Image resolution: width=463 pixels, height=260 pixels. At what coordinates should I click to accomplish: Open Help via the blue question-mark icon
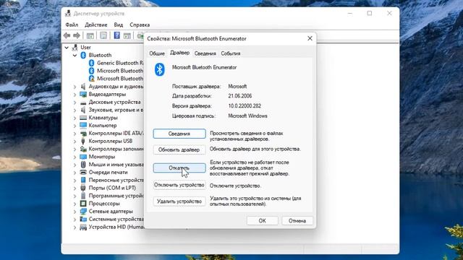point(117,35)
